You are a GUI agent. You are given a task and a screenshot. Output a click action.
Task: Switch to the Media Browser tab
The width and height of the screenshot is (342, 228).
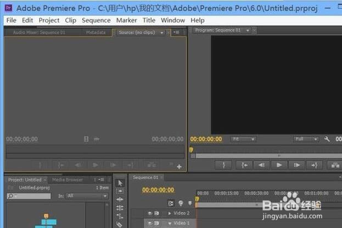coord(68,180)
